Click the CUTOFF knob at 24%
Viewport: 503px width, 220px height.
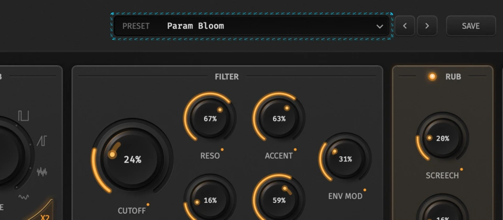tap(132, 159)
